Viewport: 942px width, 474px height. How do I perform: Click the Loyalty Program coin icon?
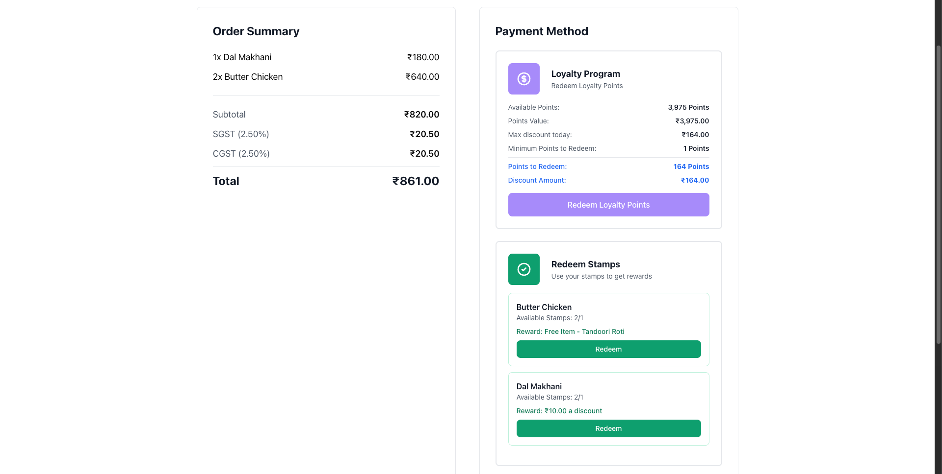click(523, 79)
